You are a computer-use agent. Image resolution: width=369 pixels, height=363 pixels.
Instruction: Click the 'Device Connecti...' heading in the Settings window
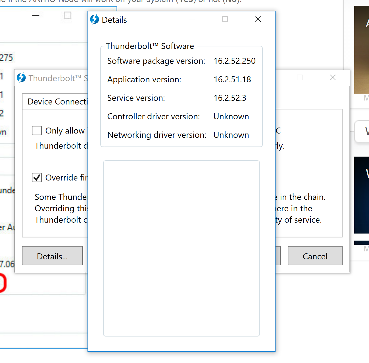pos(58,102)
